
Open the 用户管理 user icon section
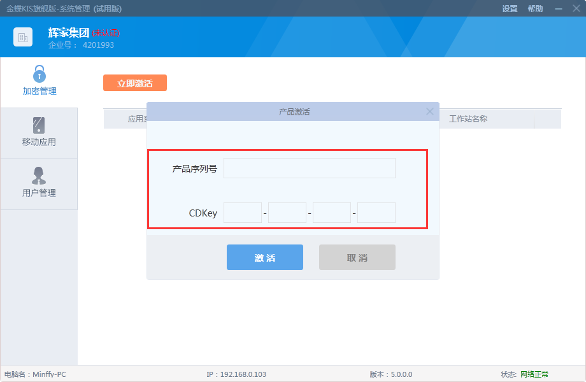click(39, 183)
